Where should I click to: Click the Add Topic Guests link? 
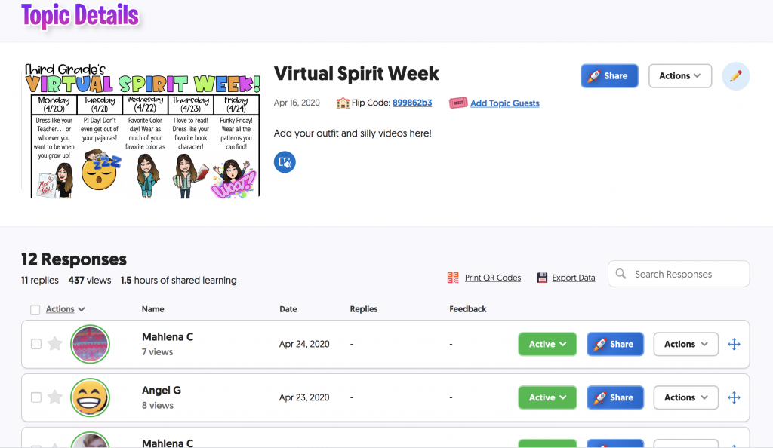[x=505, y=103]
